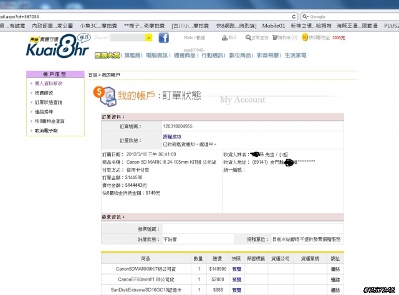Open 內政部營 bookmark in bookmarks bar
399x295 pixels.
coord(52,26)
